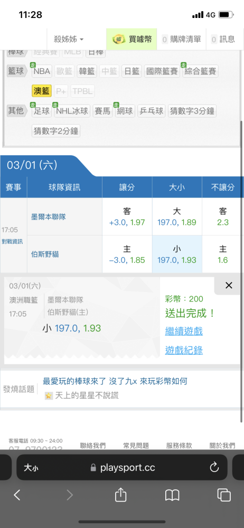Image resolution: width=244 pixels, height=528 pixels.
Task: Pick 主 1.6 moneyline
Action: 223,254
